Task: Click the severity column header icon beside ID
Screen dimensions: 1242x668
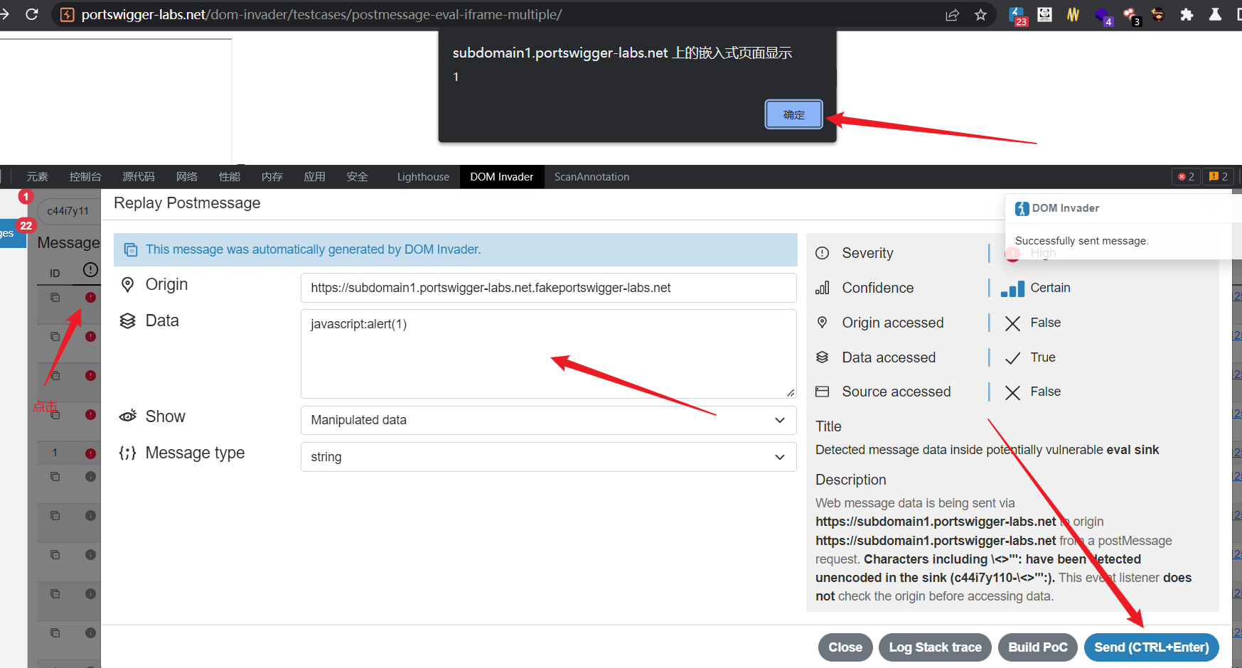Action: [x=90, y=269]
